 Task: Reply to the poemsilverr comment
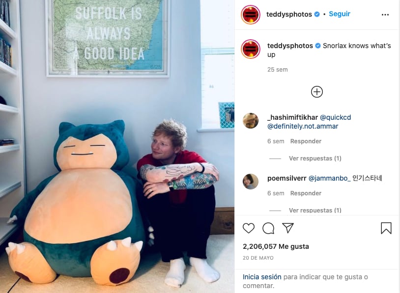click(306, 193)
